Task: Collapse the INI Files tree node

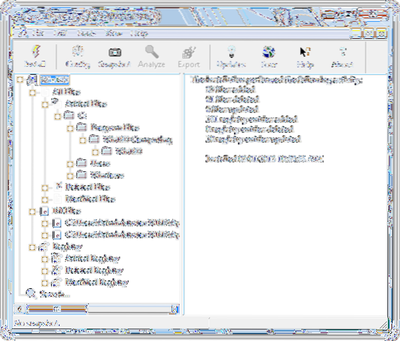Action: pos(32,211)
